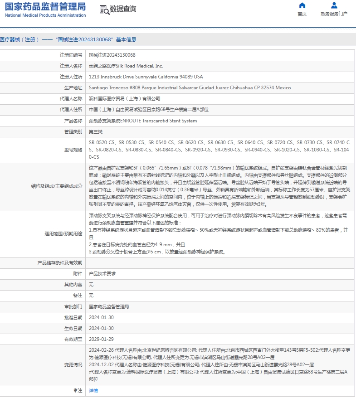Viewport: 356px width, 398px height.
Task: Open the 政务服务门户 person icon
Action: click(x=334, y=5)
